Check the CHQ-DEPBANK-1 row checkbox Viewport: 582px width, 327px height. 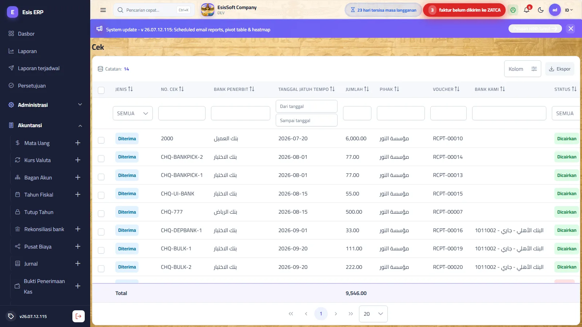pyautogui.click(x=101, y=232)
